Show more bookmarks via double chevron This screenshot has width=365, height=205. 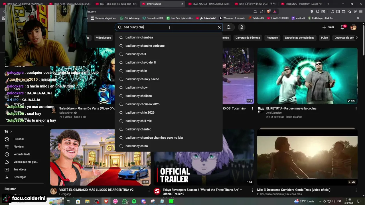358,18
